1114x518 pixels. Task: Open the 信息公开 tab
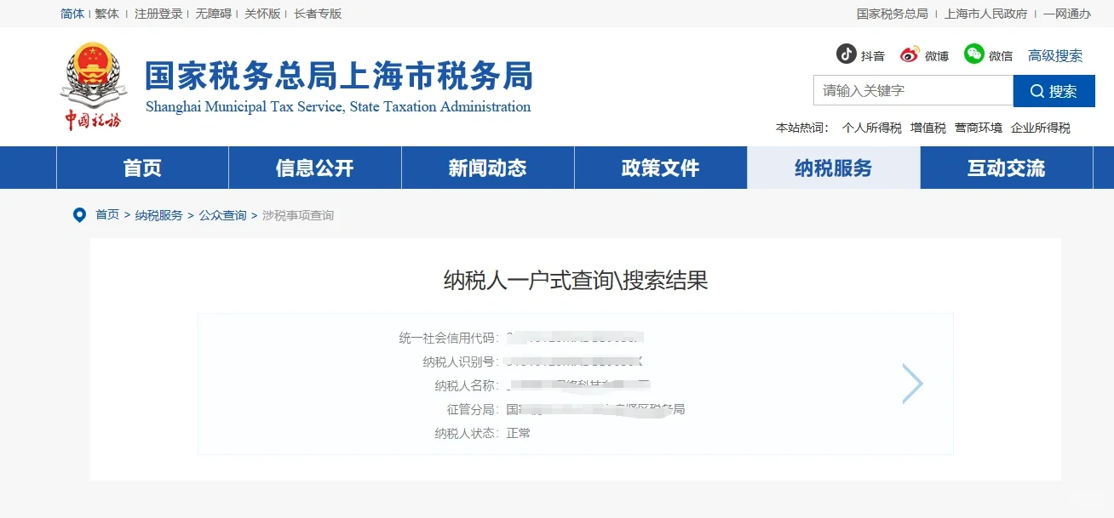point(313,168)
